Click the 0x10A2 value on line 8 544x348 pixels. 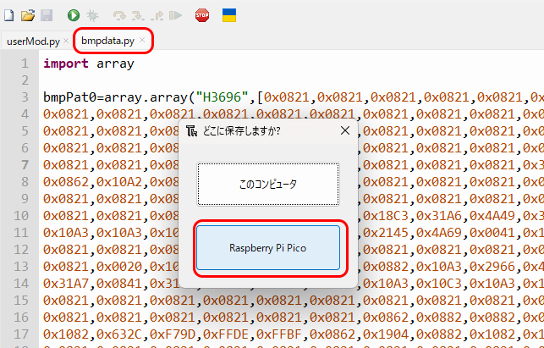click(119, 182)
